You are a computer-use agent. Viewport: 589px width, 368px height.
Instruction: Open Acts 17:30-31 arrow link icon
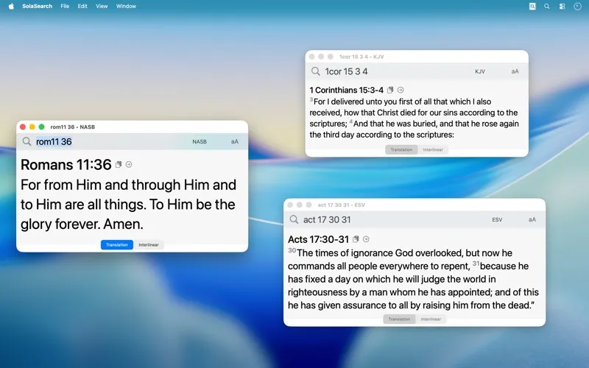tap(366, 239)
